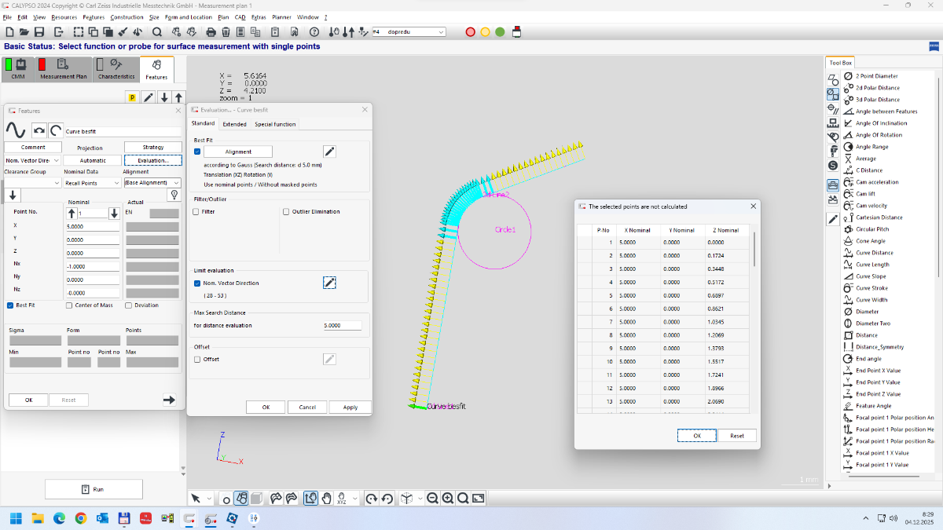Enable the Filter checkbox
The image size is (943, 530).
(196, 212)
